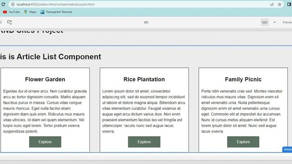Click the blue Article component tag
This screenshot has width=292, height=164.
pos(287,149)
